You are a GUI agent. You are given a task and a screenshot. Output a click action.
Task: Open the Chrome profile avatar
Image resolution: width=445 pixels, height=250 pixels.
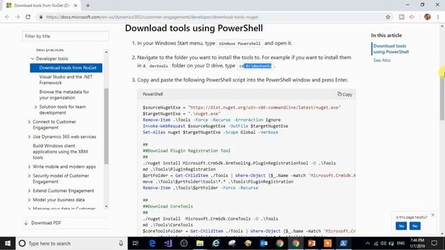tap(428, 17)
